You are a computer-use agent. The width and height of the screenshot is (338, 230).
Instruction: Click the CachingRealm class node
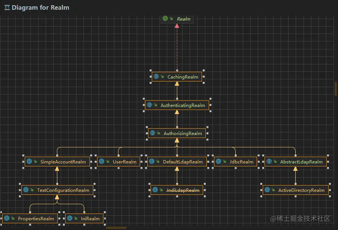[x=177, y=77]
